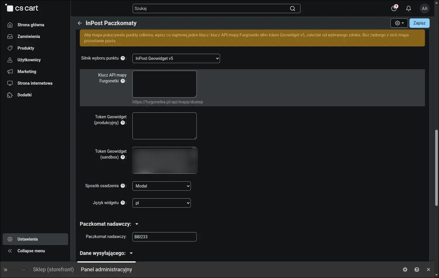Image resolution: width=439 pixels, height=278 pixels.
Task: Close the bottom panel bar
Action: (428, 270)
